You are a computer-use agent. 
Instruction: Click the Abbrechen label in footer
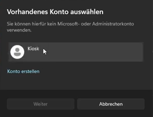tap(111, 104)
